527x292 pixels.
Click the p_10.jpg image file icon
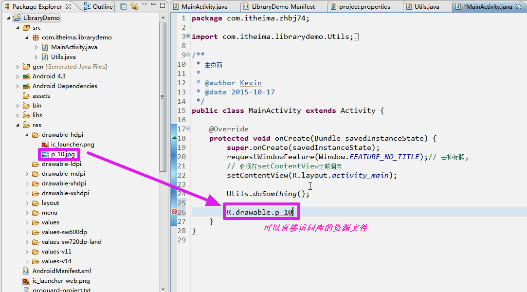click(45, 155)
